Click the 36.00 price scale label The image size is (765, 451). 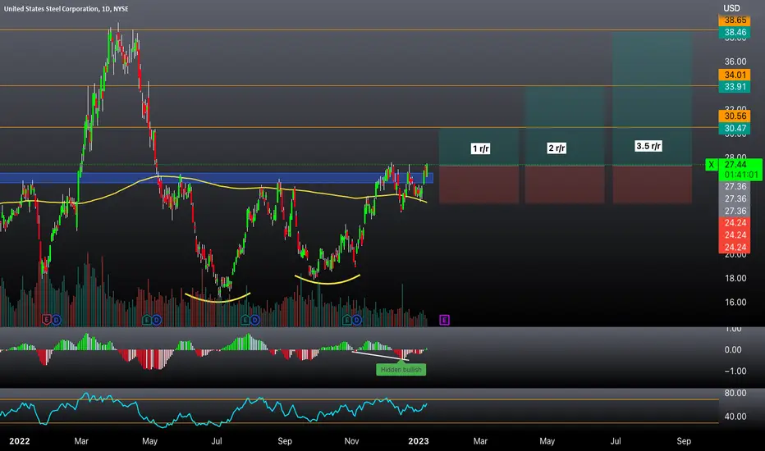pos(735,61)
